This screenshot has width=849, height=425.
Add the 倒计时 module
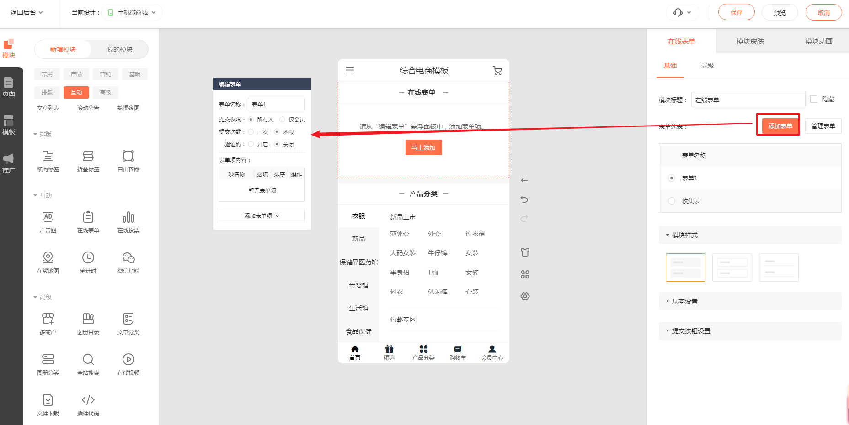pos(88,262)
